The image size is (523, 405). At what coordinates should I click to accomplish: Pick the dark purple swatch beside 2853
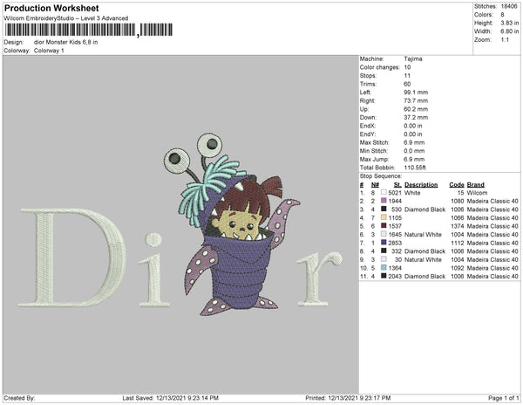click(x=384, y=243)
